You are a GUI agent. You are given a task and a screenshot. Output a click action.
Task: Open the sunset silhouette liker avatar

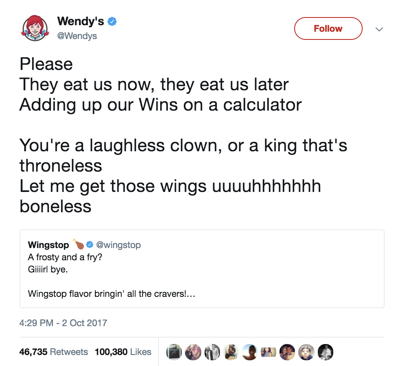(x=250, y=352)
